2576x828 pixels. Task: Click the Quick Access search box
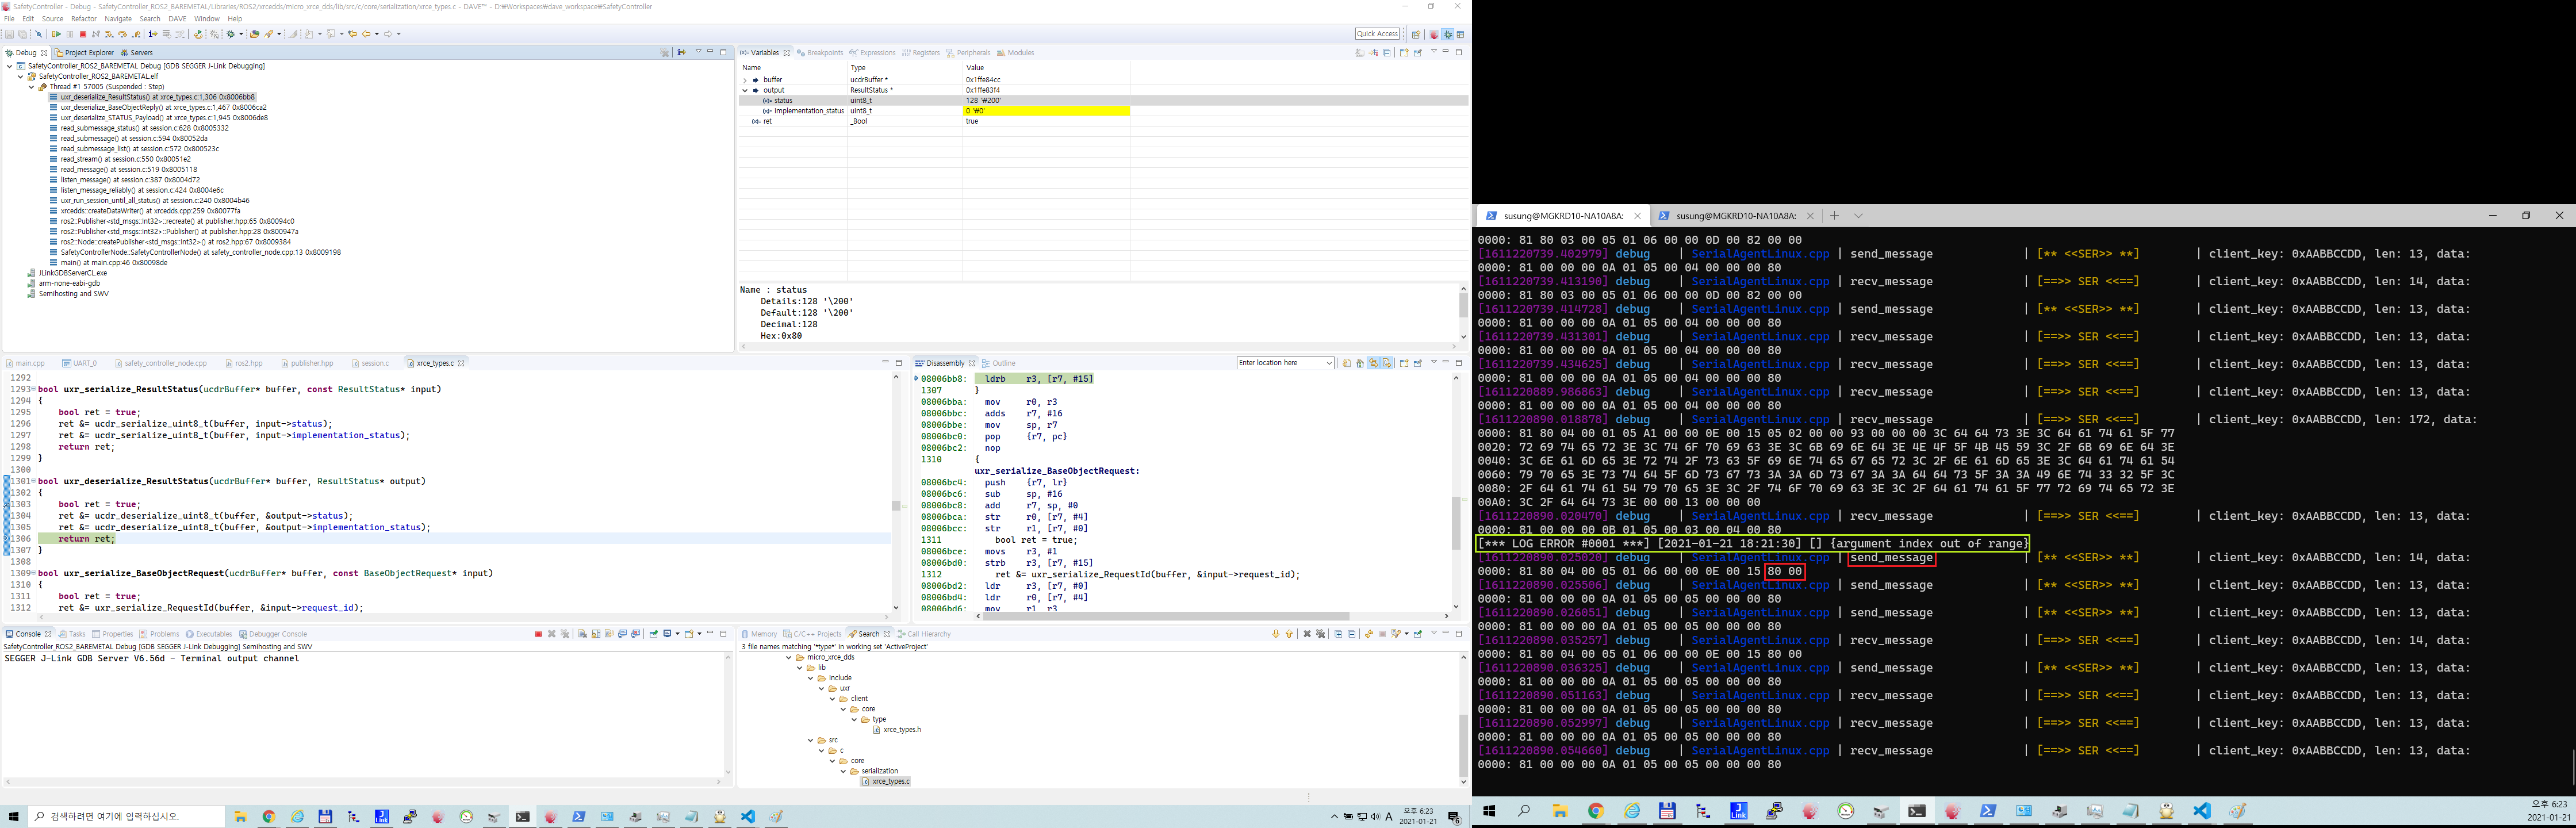1378,33
